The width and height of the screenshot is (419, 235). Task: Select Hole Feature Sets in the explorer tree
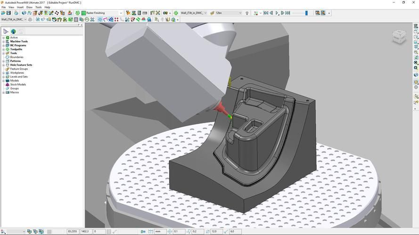21,65
